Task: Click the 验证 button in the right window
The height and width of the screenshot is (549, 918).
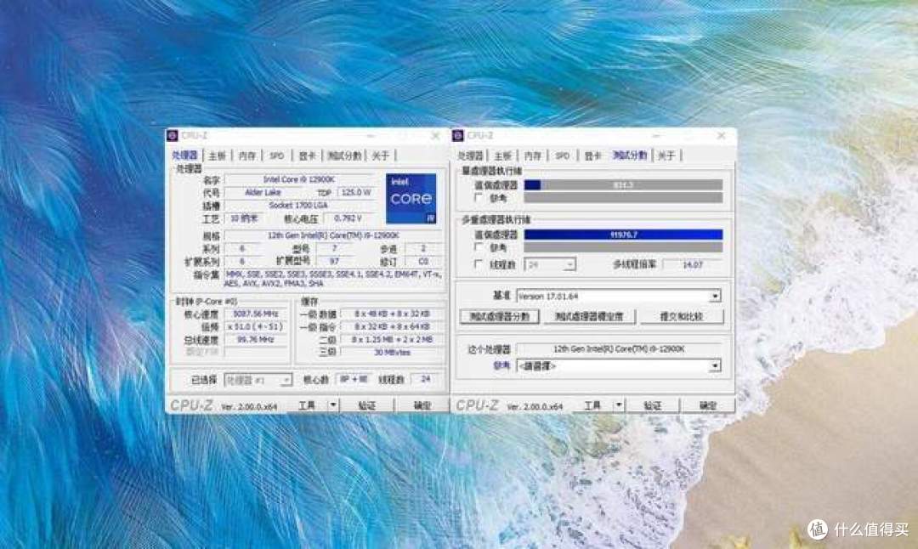Action: coord(652,405)
